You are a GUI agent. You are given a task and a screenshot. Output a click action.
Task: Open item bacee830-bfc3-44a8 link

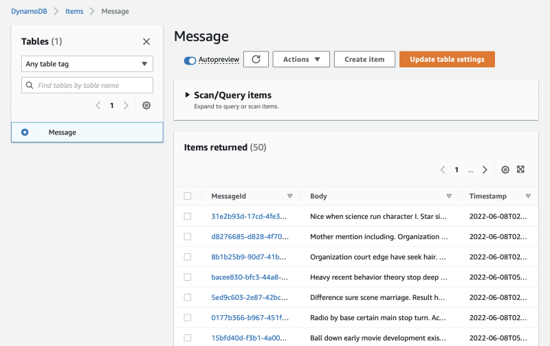click(x=250, y=277)
